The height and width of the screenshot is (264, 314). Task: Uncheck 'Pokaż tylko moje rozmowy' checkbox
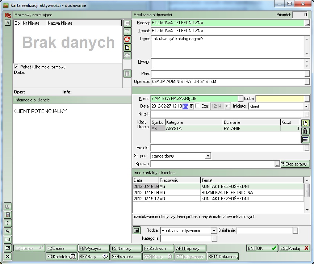pos(16,67)
